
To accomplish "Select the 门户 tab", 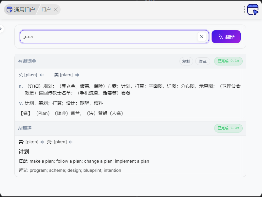I will [x=46, y=9].
